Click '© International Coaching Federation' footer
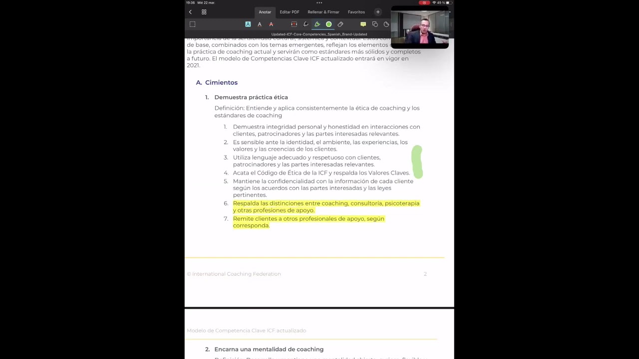The image size is (639, 359). click(x=234, y=274)
